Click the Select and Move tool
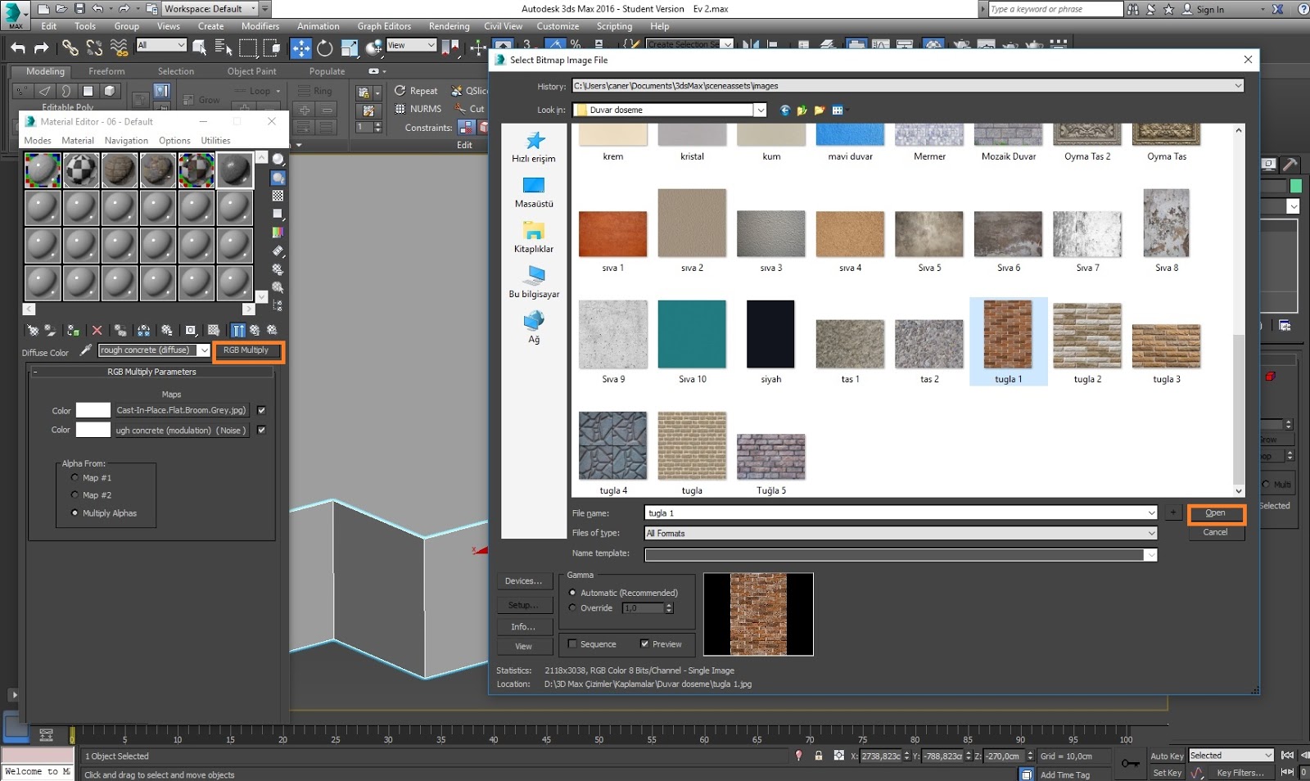The image size is (1310, 781). [x=300, y=48]
